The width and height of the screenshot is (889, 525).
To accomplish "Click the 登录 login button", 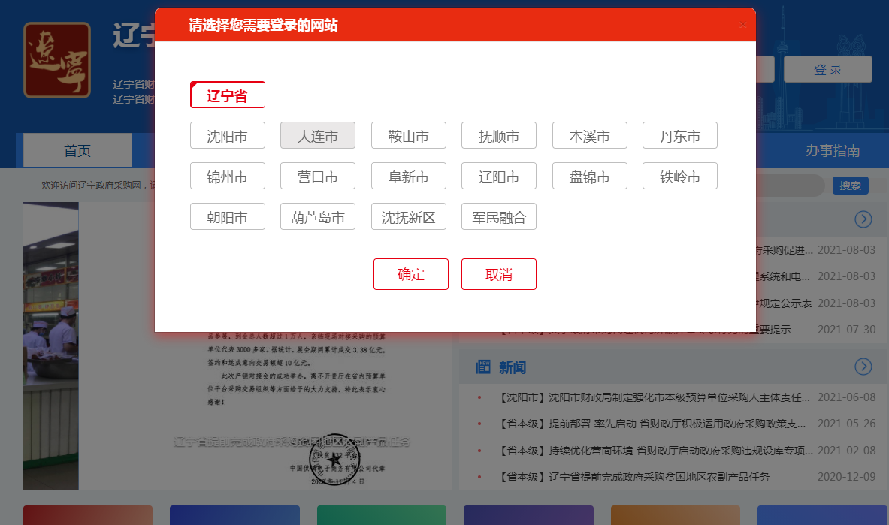I will tap(827, 68).
